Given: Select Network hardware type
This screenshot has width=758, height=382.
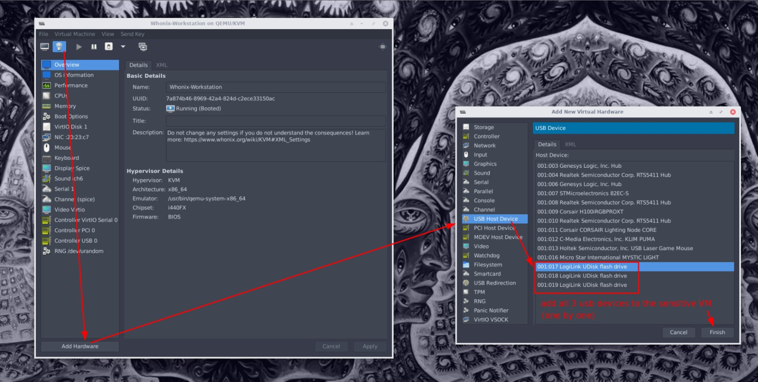Looking at the screenshot, I should [495, 145].
